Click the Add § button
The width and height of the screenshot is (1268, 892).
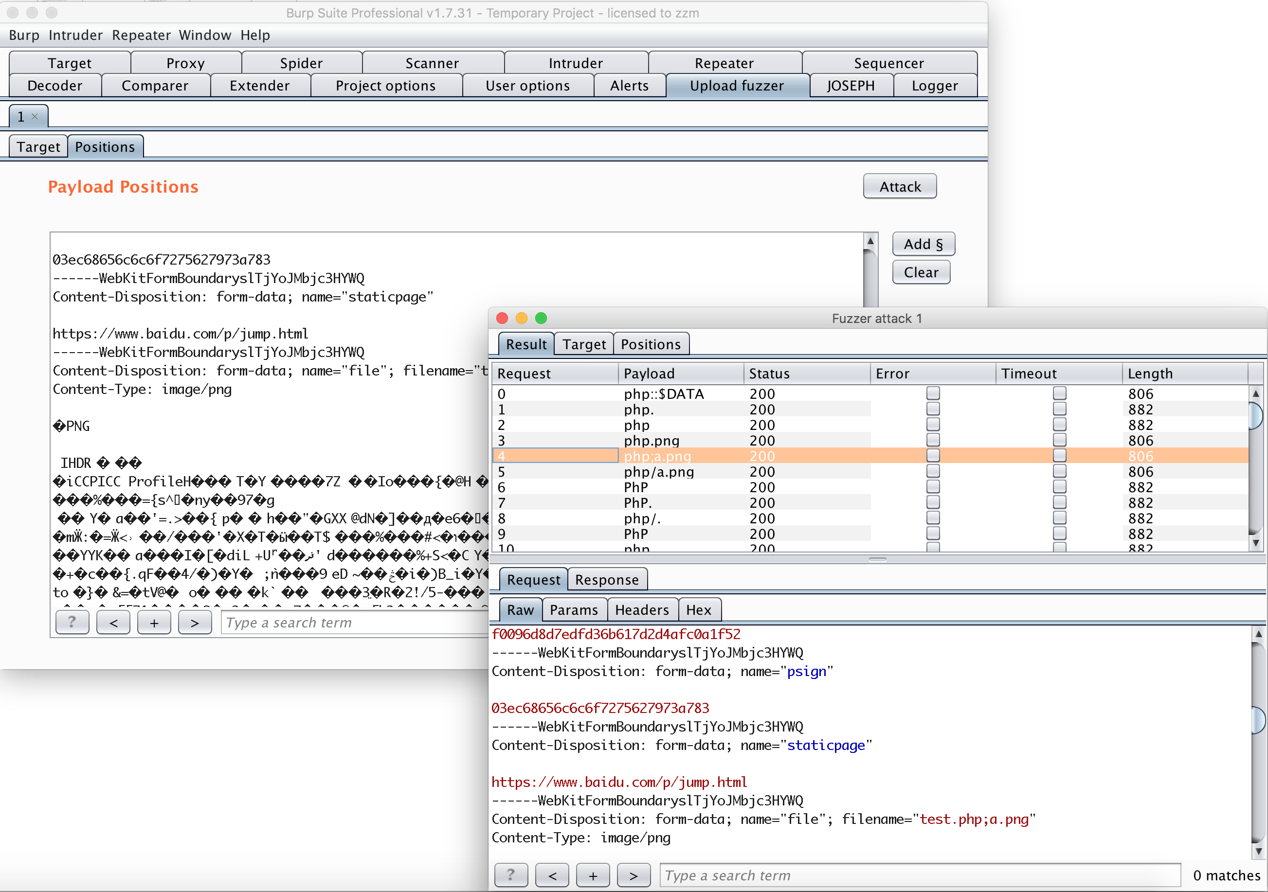coord(924,244)
